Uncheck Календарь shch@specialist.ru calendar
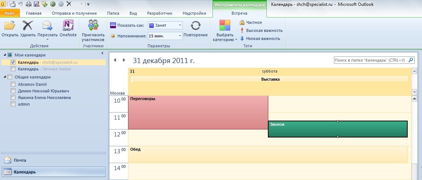This screenshot has width=422, height=180. pyautogui.click(x=13, y=62)
